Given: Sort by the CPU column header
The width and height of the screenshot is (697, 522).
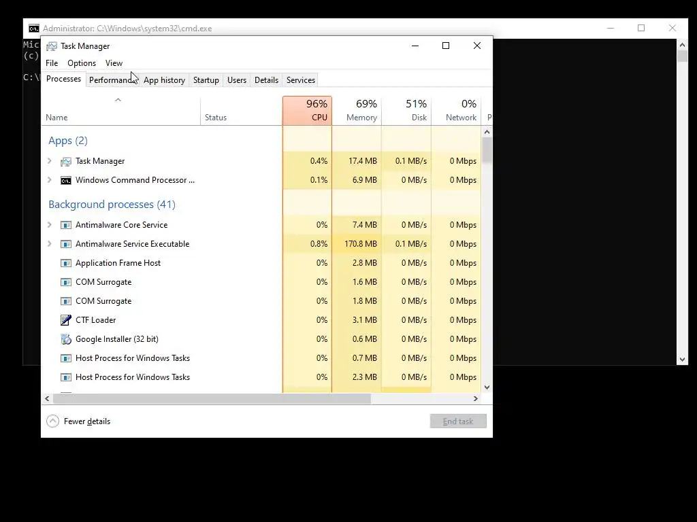Looking at the screenshot, I should point(307,111).
